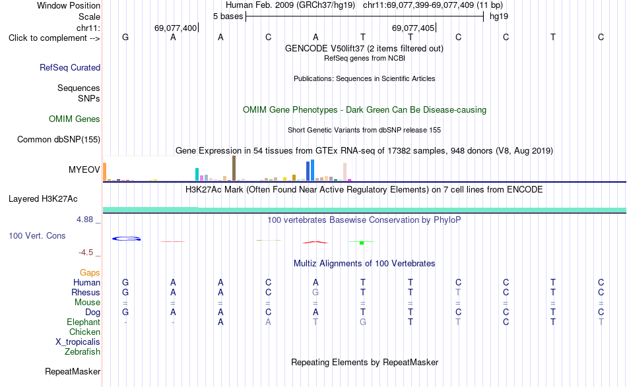Click the light G in the Elephant row
Viewport: 627px width, 387px height.
pos(363,322)
